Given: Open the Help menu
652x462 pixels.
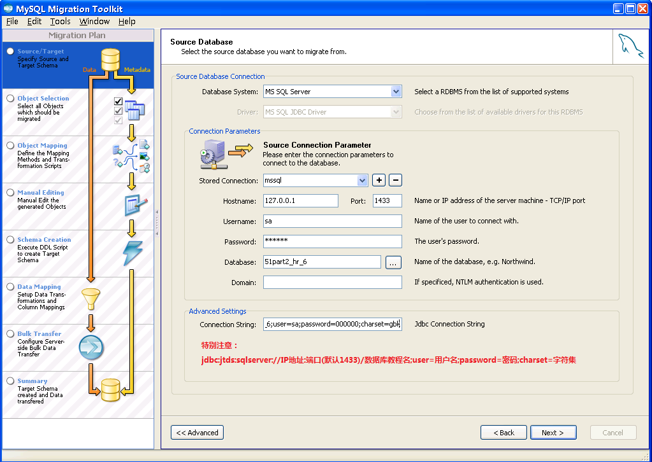Looking at the screenshot, I should pyautogui.click(x=127, y=21).
